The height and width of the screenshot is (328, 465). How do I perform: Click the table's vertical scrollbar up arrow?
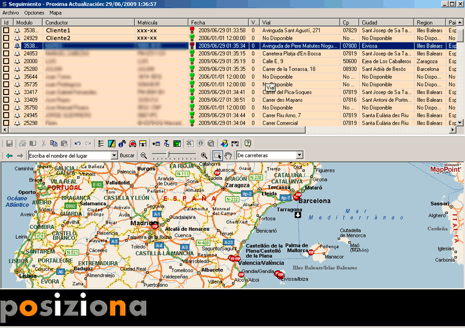pos(460,23)
